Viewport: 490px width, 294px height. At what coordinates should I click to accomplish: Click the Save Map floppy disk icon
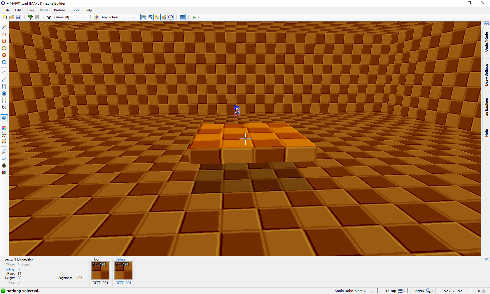18,17
